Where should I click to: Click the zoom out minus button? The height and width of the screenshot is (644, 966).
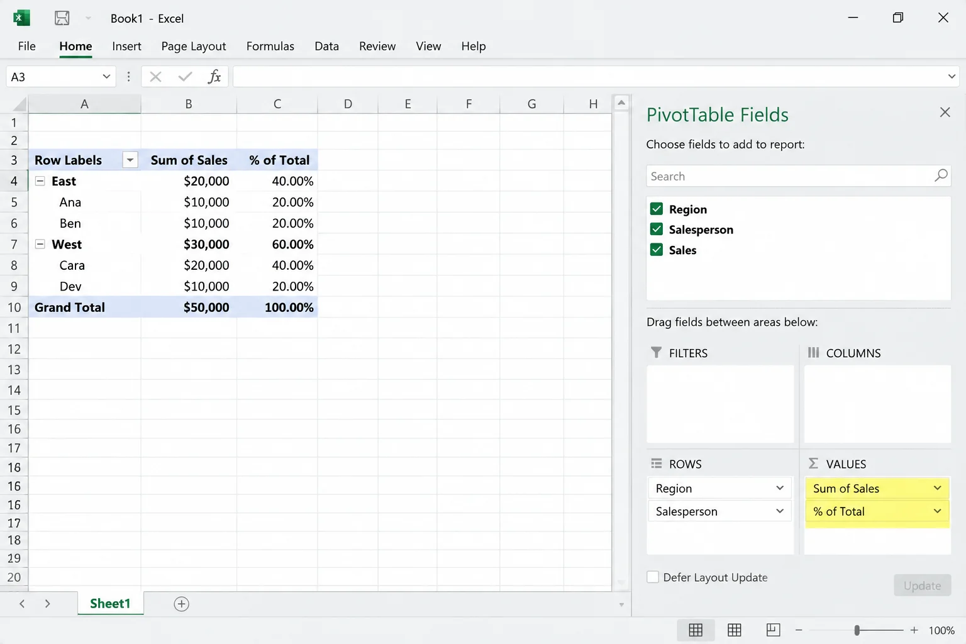coord(799,630)
